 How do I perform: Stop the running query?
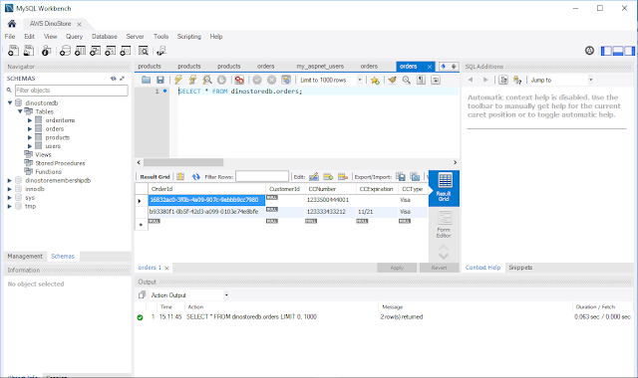(x=221, y=80)
